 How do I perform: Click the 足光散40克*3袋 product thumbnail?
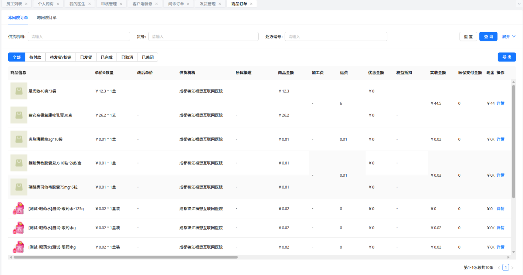pyautogui.click(x=19, y=91)
